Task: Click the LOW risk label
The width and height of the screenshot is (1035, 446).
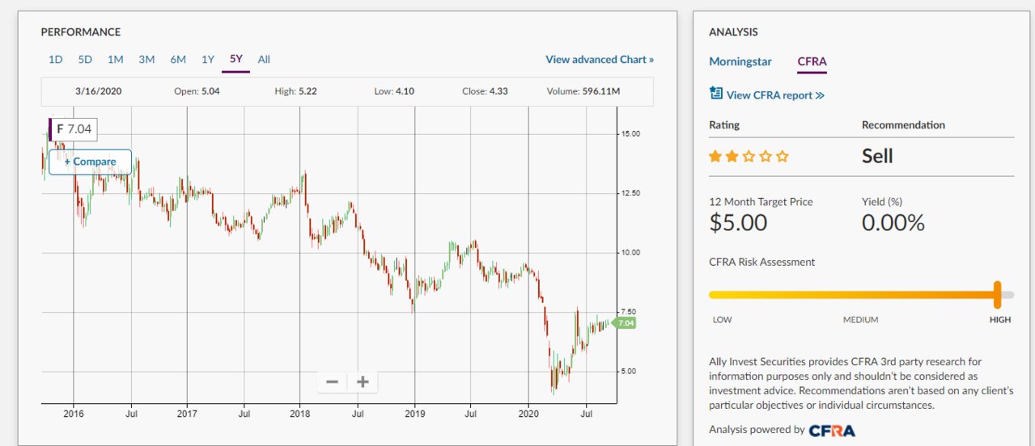Action: tap(722, 319)
